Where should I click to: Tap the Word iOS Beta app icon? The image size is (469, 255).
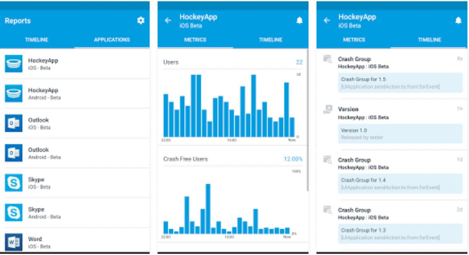[x=14, y=242]
